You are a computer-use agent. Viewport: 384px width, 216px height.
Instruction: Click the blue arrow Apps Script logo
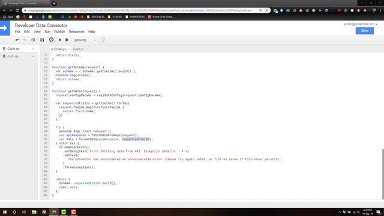click(x=5, y=28)
